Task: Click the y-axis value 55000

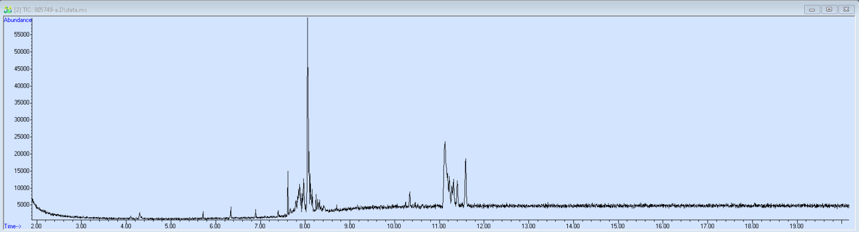Action: [x=22, y=34]
